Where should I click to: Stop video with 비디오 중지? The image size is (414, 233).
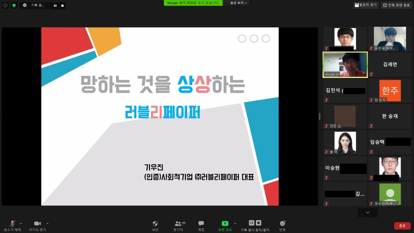(38, 226)
